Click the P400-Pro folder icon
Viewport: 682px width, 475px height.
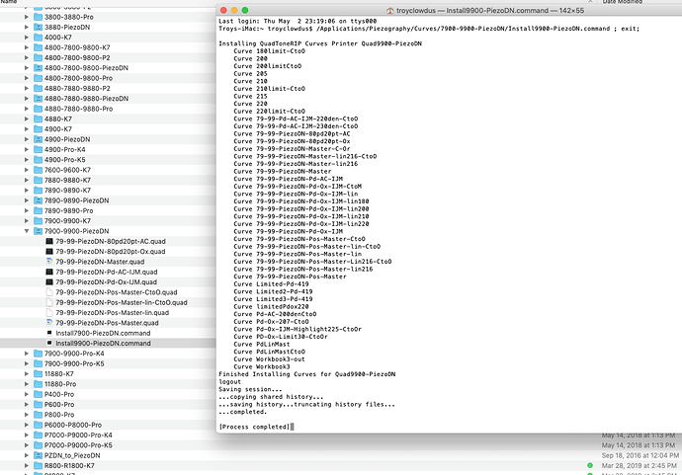[x=38, y=394]
